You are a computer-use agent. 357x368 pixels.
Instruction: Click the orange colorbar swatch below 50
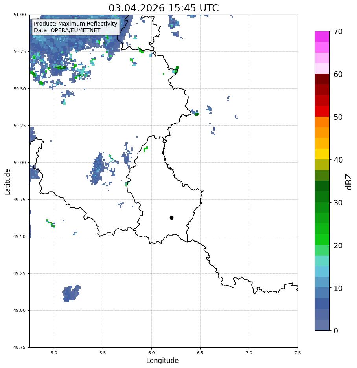322,122
